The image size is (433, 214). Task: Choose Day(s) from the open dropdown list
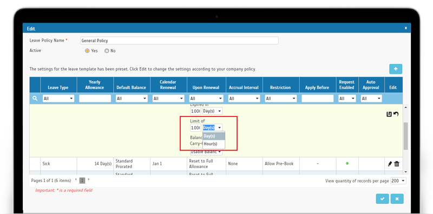point(214,136)
